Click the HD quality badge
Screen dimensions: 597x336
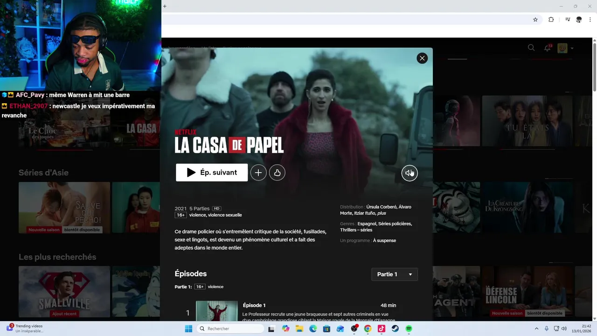click(x=216, y=209)
